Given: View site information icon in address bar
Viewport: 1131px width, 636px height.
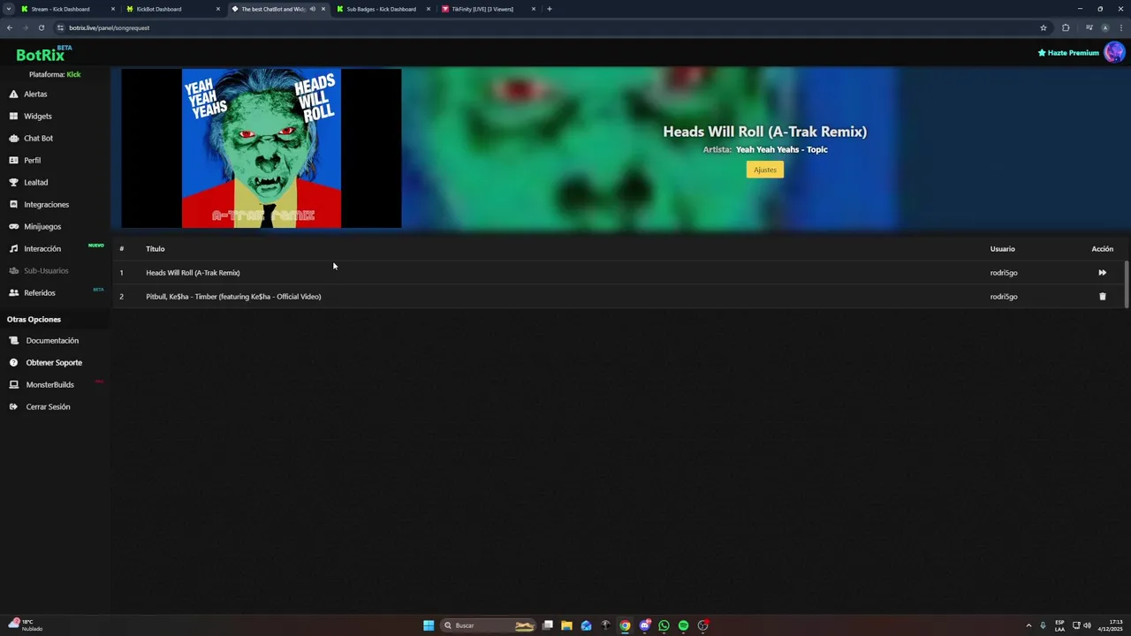Looking at the screenshot, I should pos(60,27).
